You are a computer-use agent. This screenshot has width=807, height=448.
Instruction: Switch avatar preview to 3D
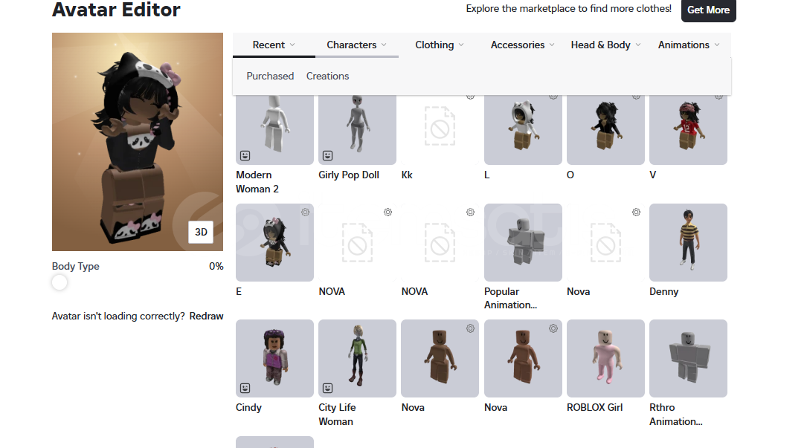click(201, 232)
